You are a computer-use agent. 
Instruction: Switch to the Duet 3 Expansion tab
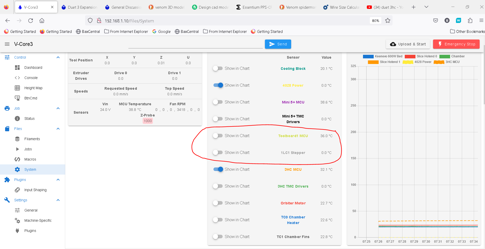79,7
